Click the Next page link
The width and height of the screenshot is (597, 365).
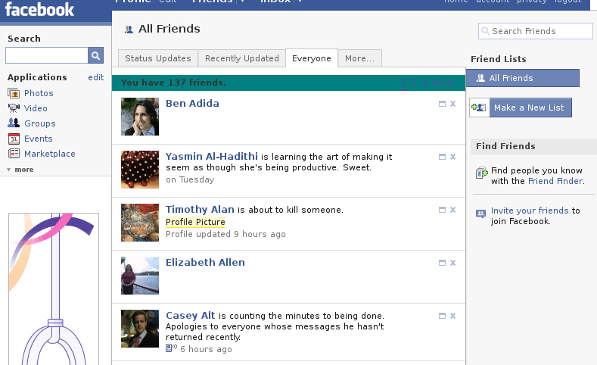(443, 83)
